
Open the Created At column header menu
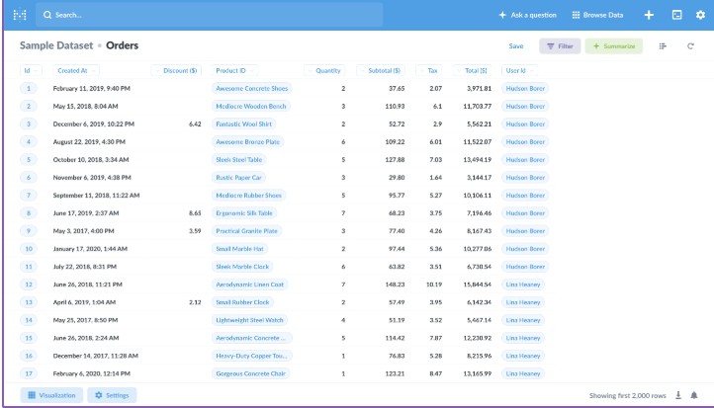click(x=72, y=71)
